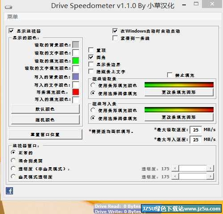The image size is (223, 214).
Task: Select 透明度（非幽灵模式） radio option
Action: pyautogui.click(x=13, y=169)
